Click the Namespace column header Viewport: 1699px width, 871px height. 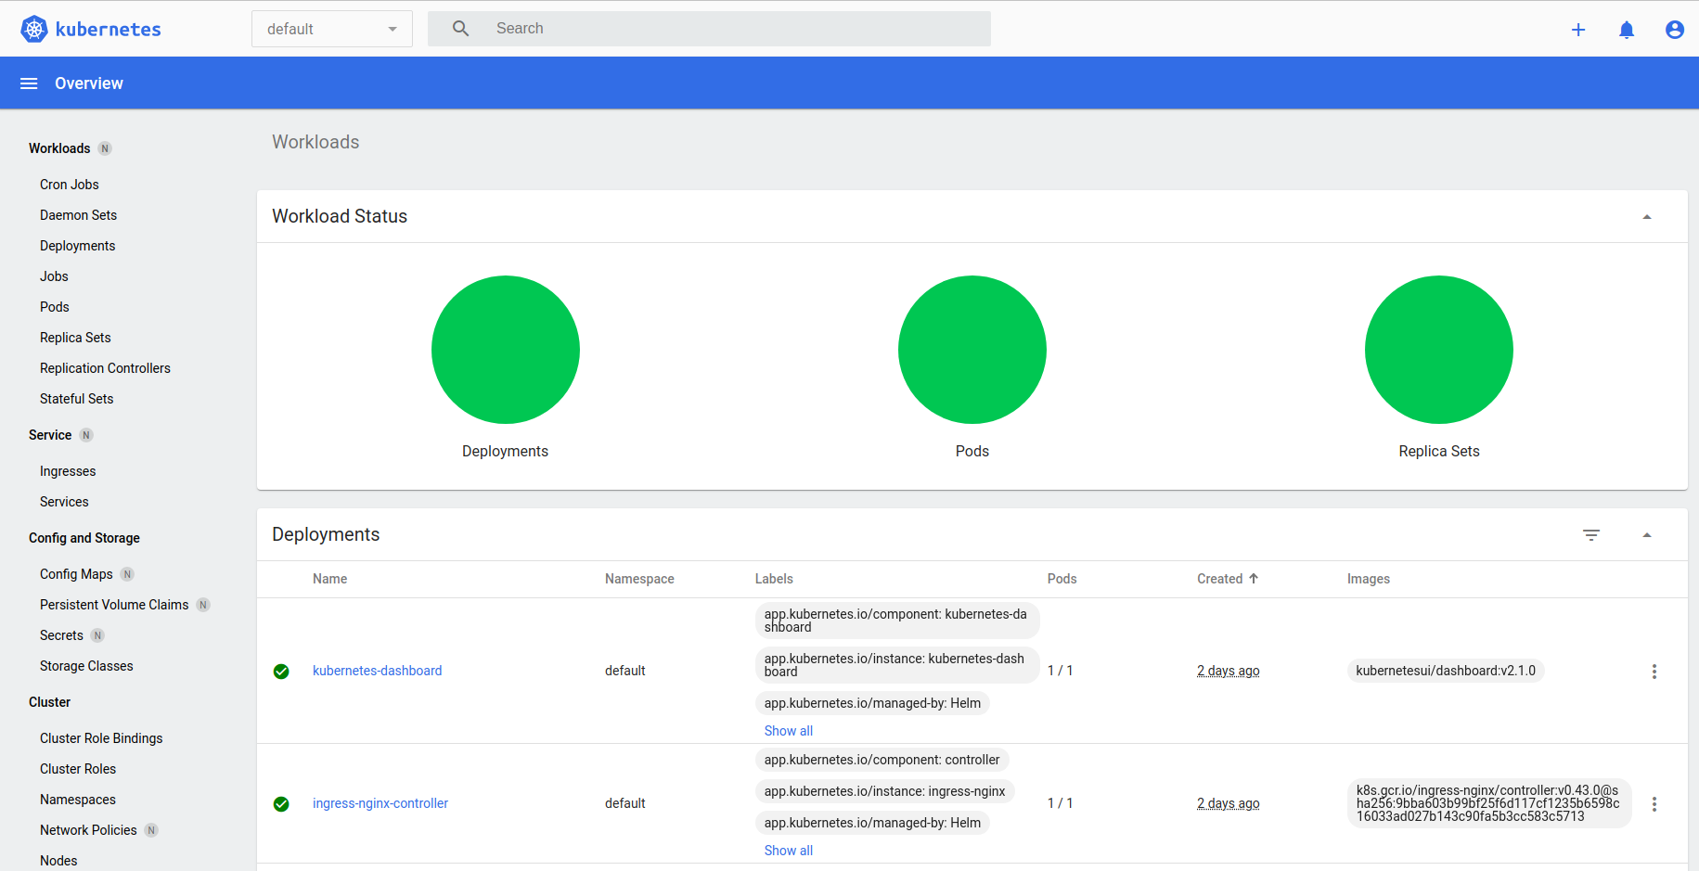(639, 579)
